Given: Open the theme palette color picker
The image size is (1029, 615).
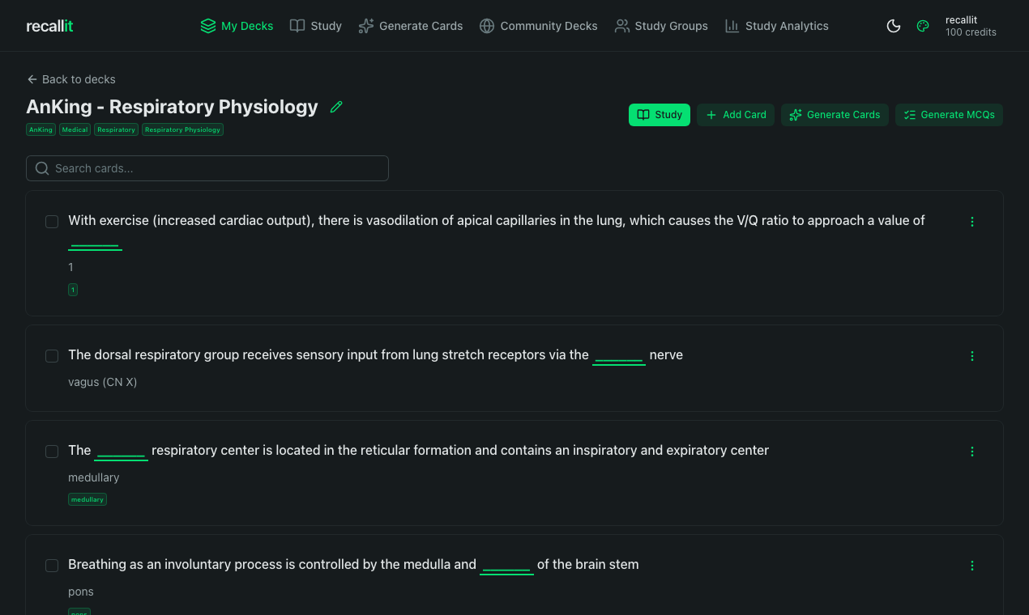Looking at the screenshot, I should click(x=923, y=25).
